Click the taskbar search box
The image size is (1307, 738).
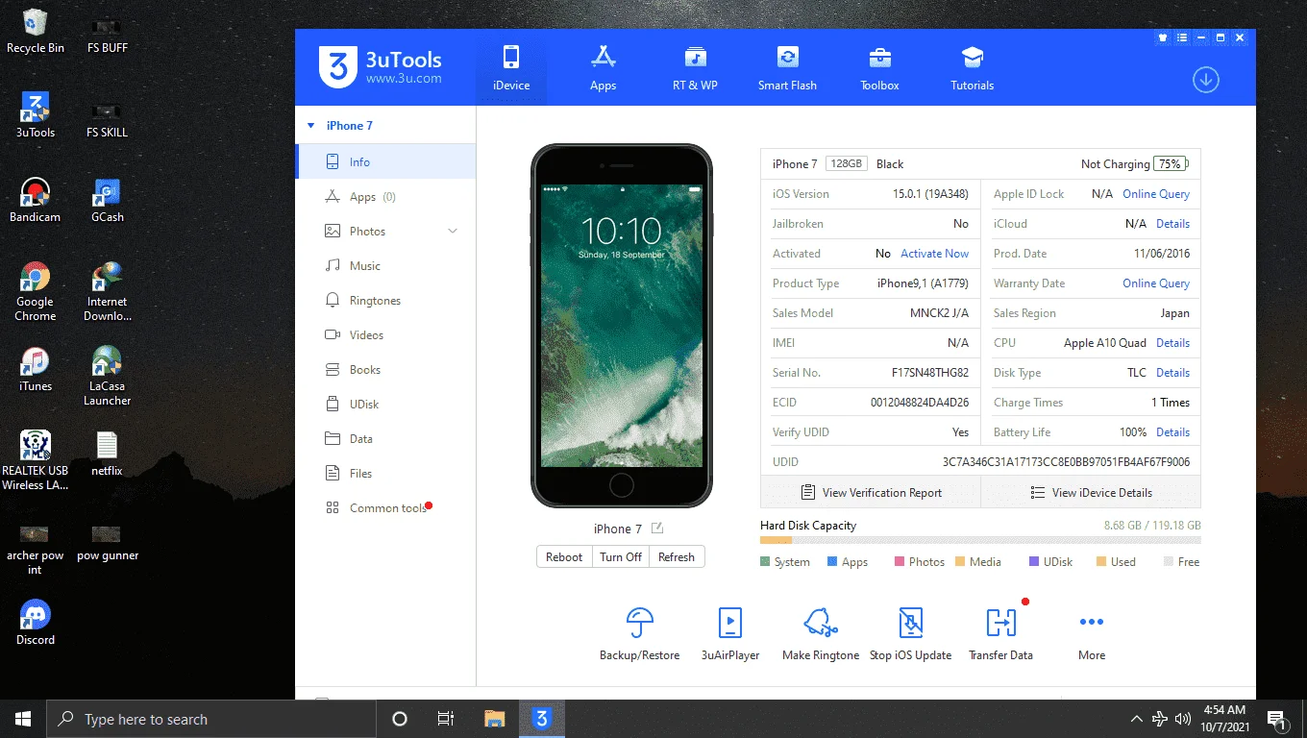coord(210,719)
